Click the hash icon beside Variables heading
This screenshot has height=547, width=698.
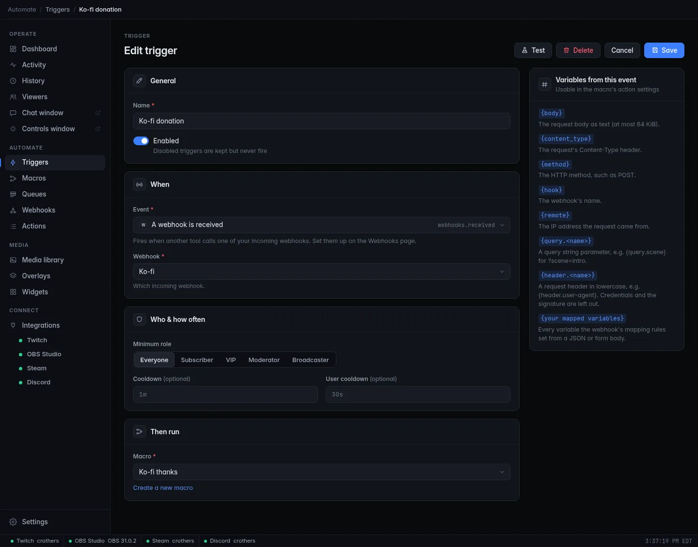(545, 85)
